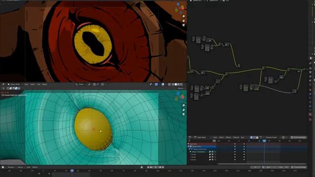Viewport: 315px width, 177px height.
Task: Toggle viewport gizmos display
Action: coord(157,84)
